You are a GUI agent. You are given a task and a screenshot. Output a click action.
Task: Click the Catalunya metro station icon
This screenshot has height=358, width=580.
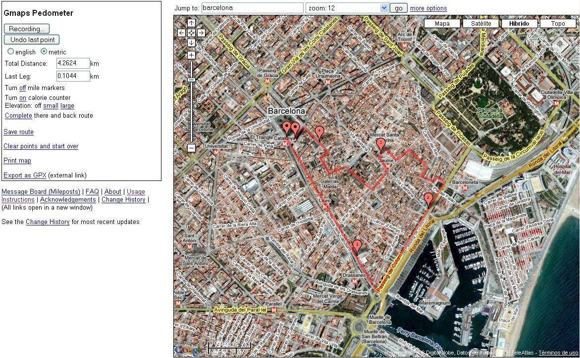point(285,144)
